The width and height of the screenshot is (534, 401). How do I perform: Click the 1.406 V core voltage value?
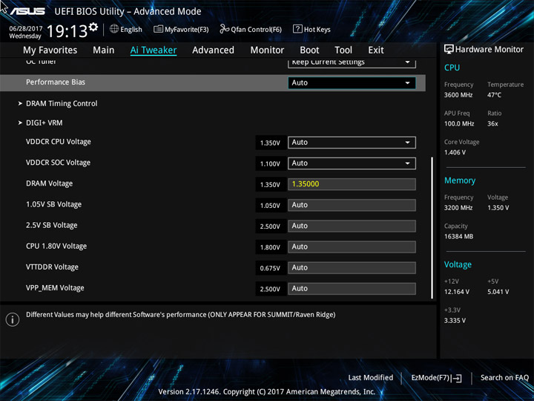[x=455, y=152]
